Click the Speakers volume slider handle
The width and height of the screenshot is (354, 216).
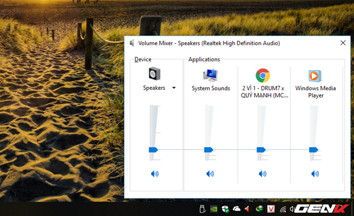coord(153,150)
